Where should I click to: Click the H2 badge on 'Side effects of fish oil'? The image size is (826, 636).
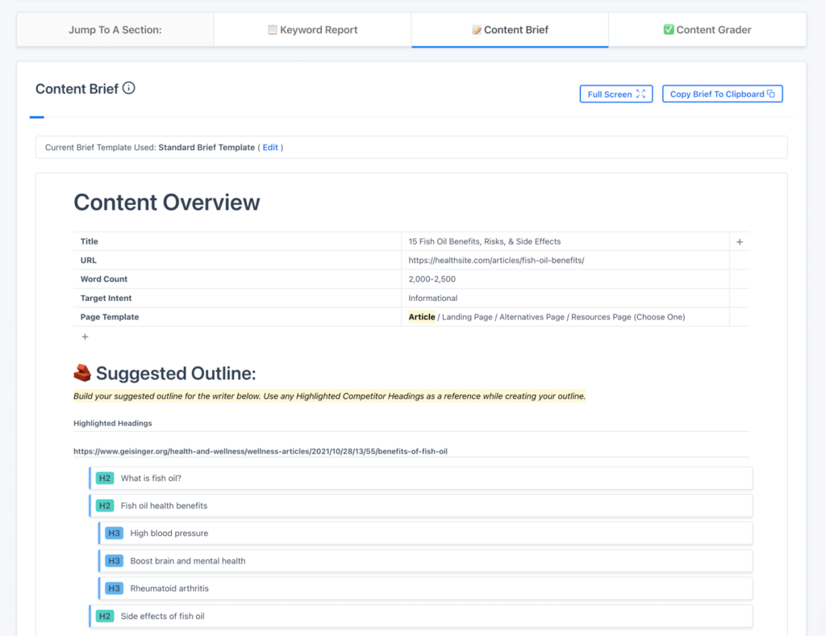105,616
